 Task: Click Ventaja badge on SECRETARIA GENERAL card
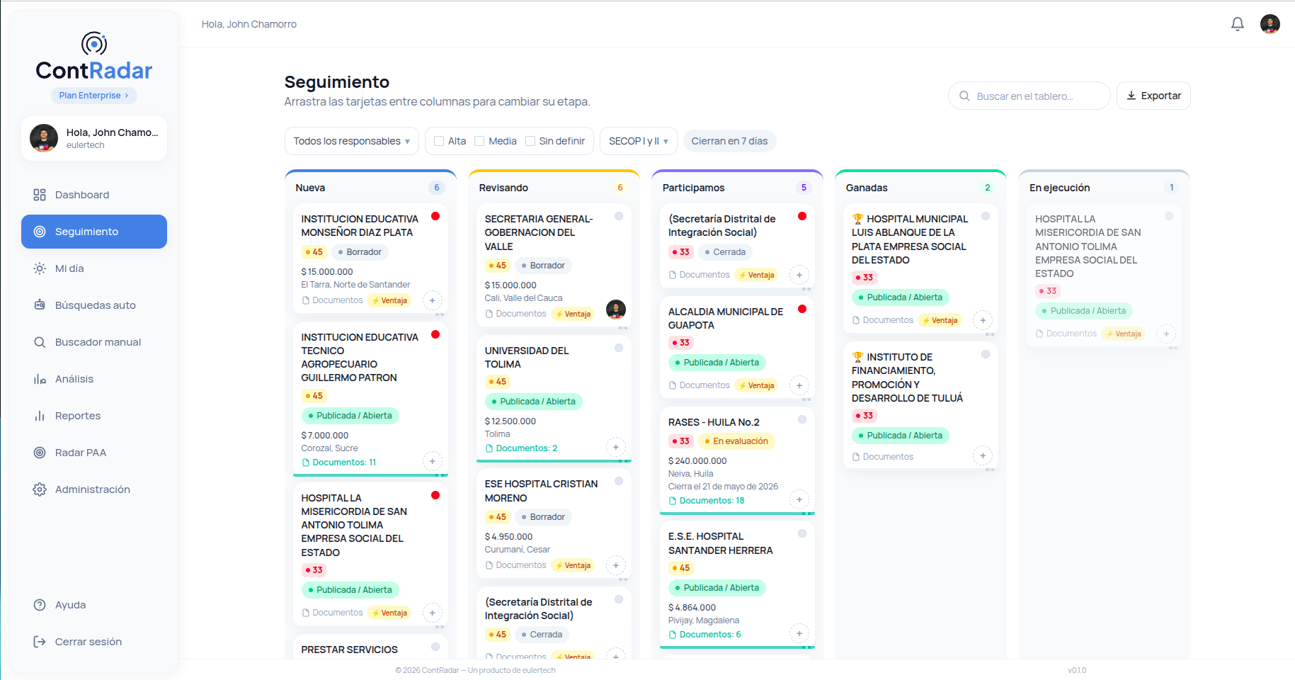click(x=573, y=314)
